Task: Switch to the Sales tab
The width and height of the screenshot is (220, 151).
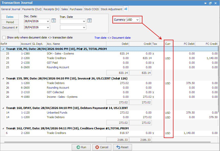Action: 65,9
